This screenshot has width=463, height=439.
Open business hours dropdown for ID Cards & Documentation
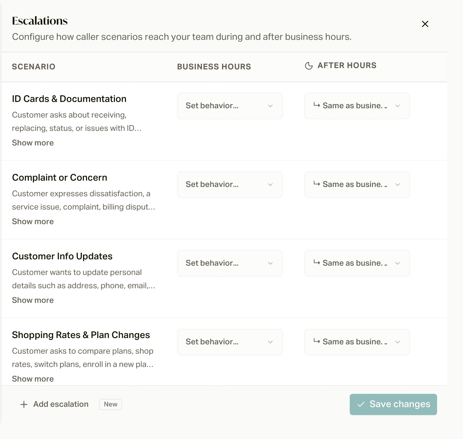coord(230,106)
